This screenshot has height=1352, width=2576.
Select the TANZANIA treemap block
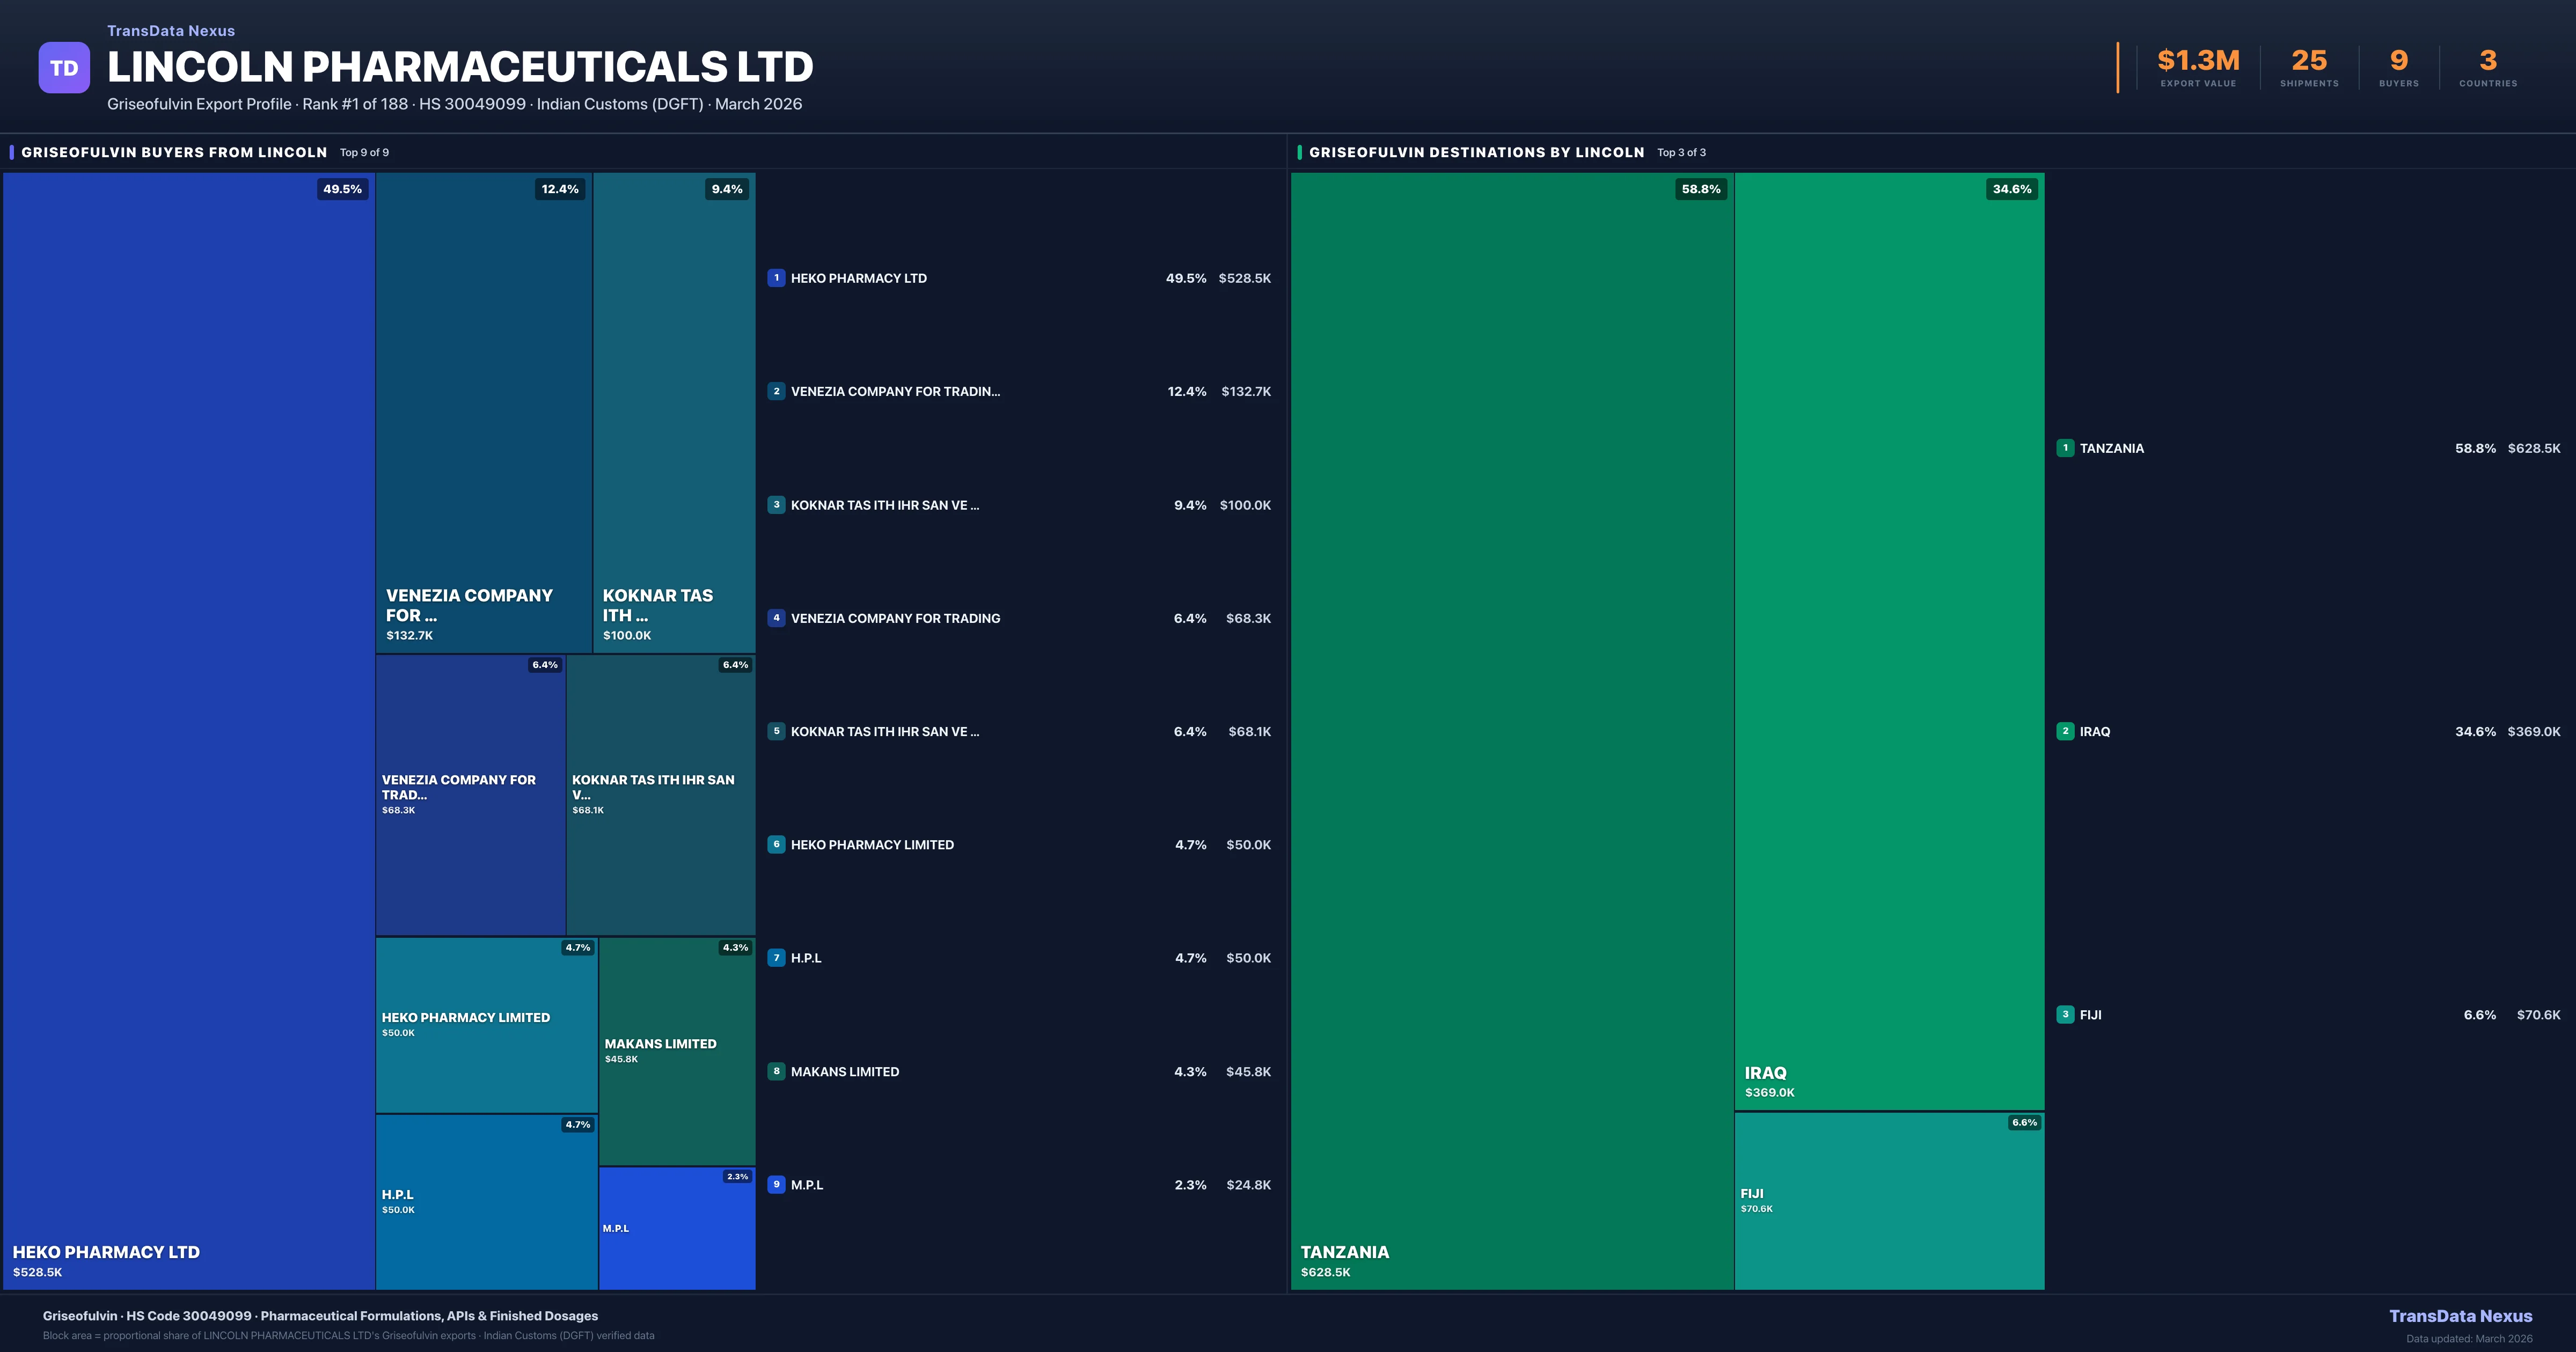[x=1511, y=730]
